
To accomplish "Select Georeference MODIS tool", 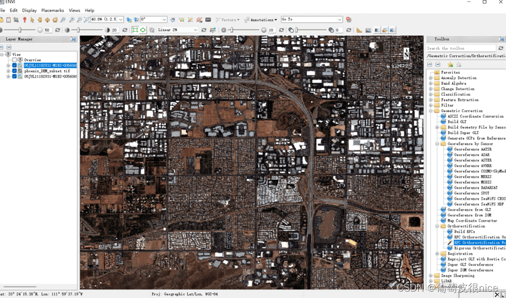I will pyautogui.click(x=472, y=182).
